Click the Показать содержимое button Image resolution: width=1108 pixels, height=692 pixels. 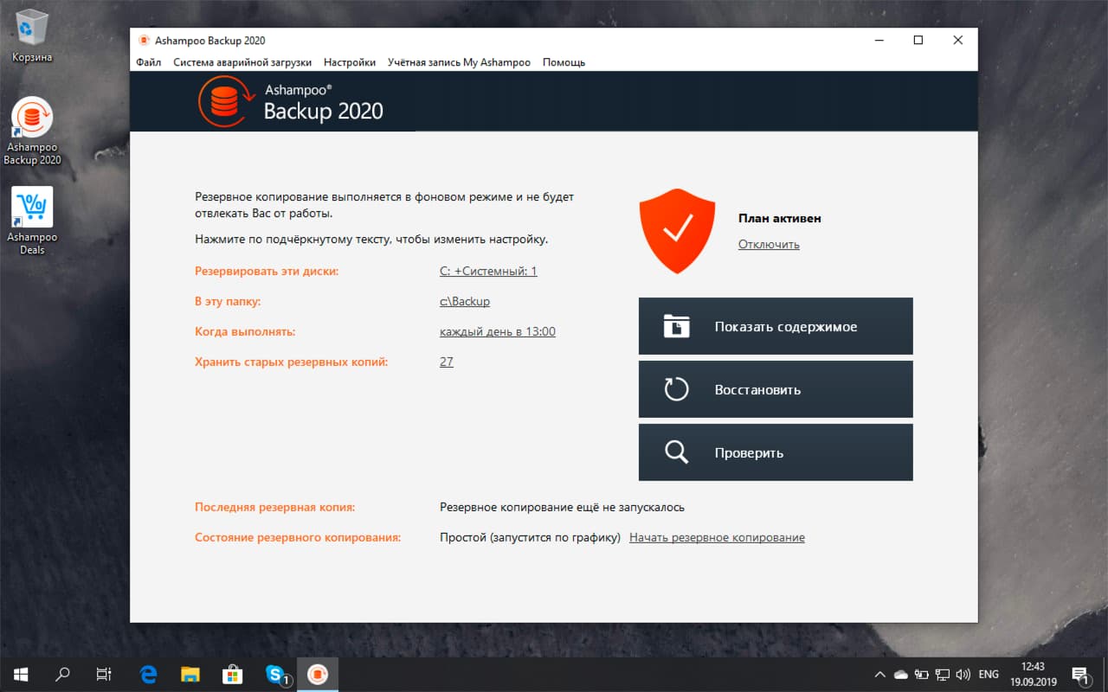tap(776, 326)
